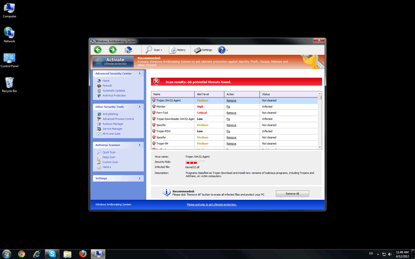Click the Activate Ultimate protection button
The height and width of the screenshot is (259, 415).
pos(113,61)
